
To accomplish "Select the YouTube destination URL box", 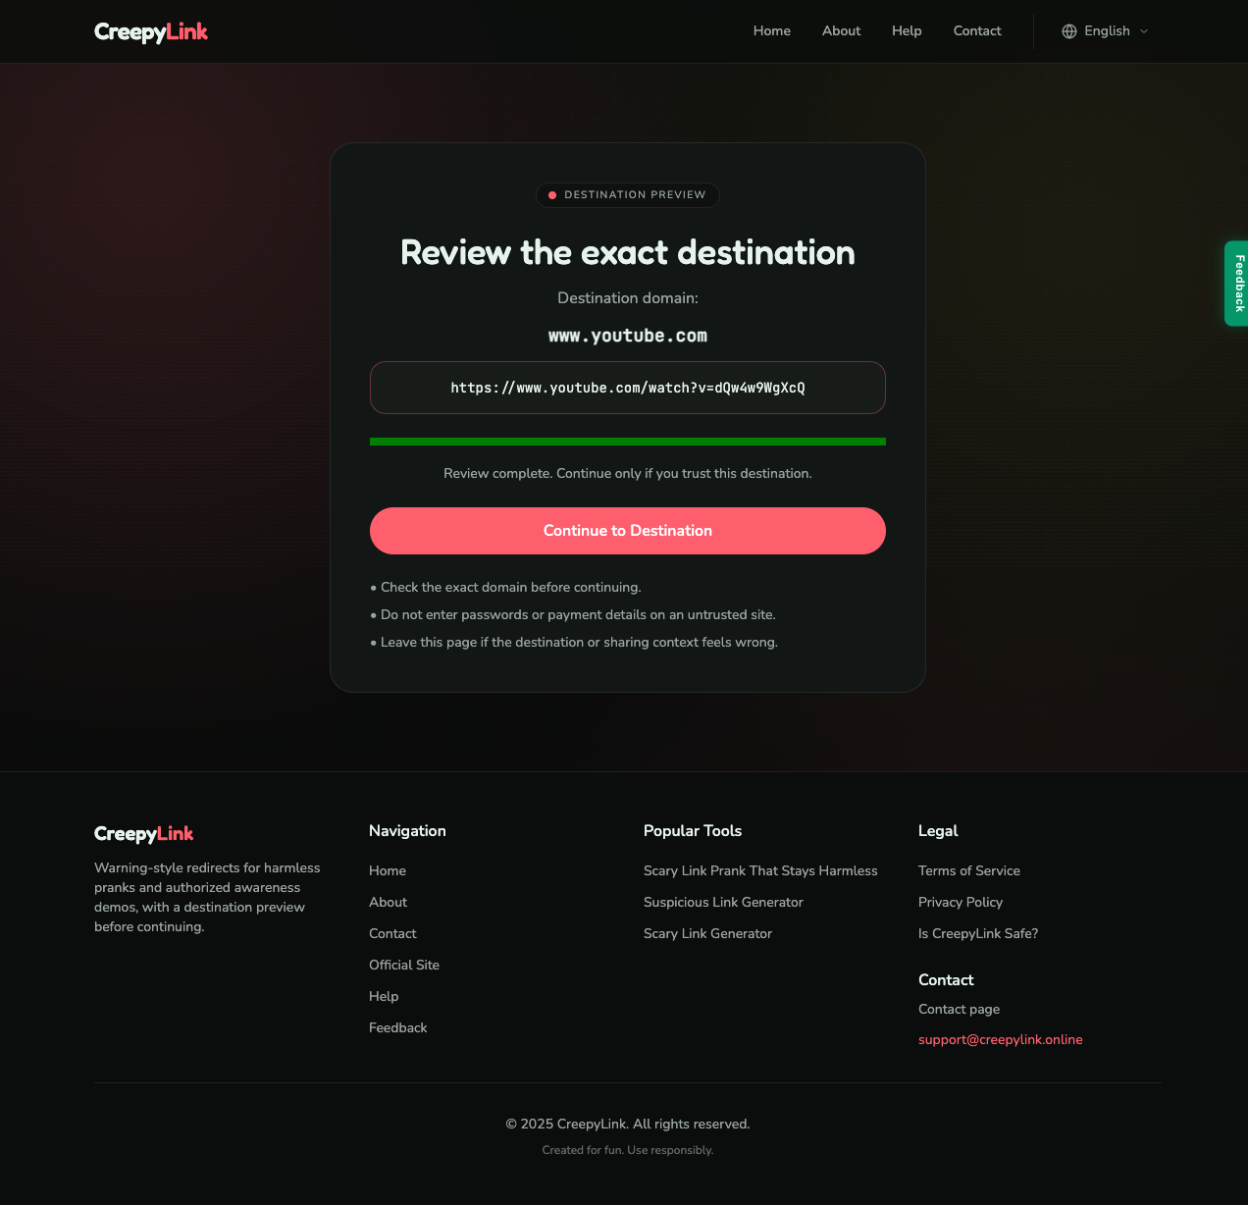I will click(x=628, y=388).
